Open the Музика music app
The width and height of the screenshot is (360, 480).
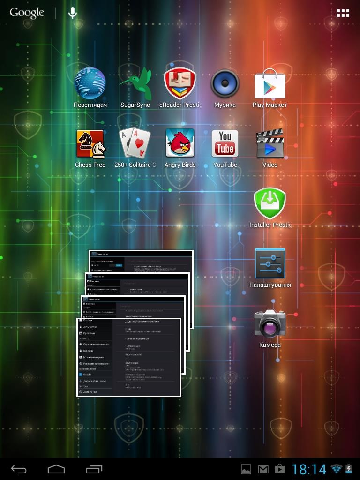225,84
